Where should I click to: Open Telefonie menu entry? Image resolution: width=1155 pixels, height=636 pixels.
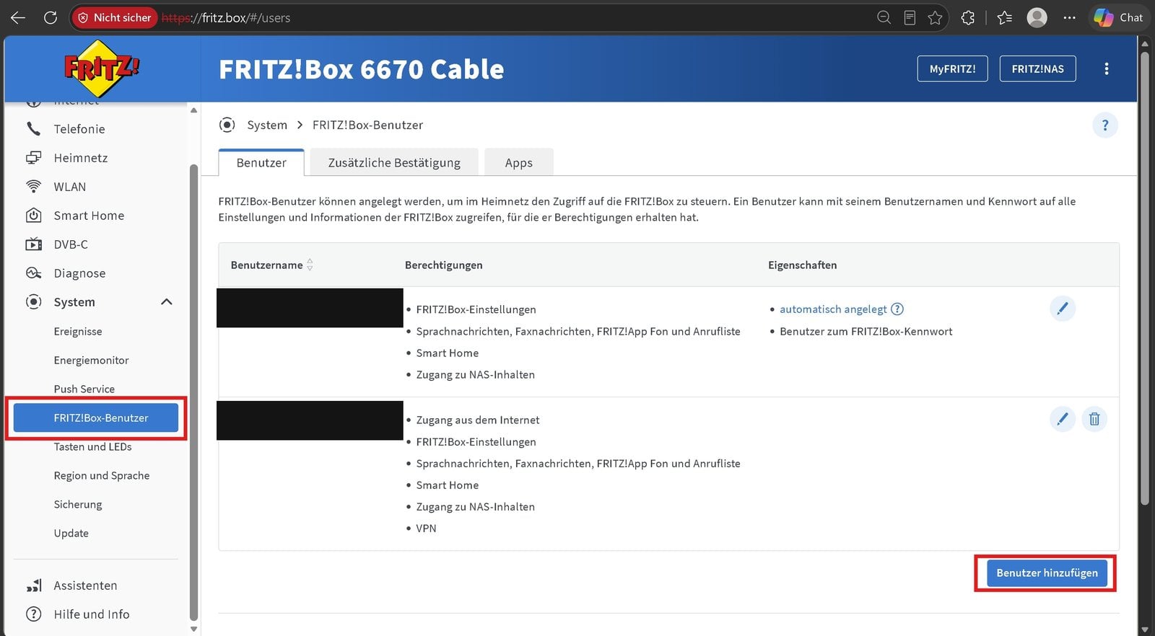coord(79,129)
